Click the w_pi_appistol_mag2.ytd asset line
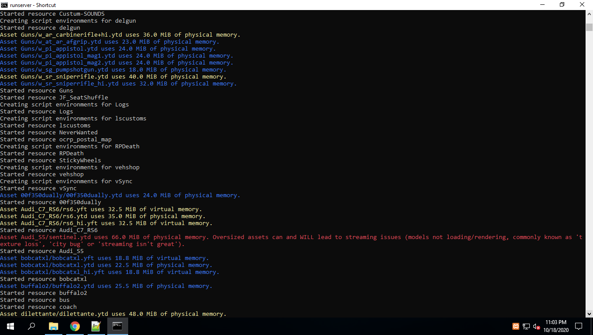 coord(117,63)
